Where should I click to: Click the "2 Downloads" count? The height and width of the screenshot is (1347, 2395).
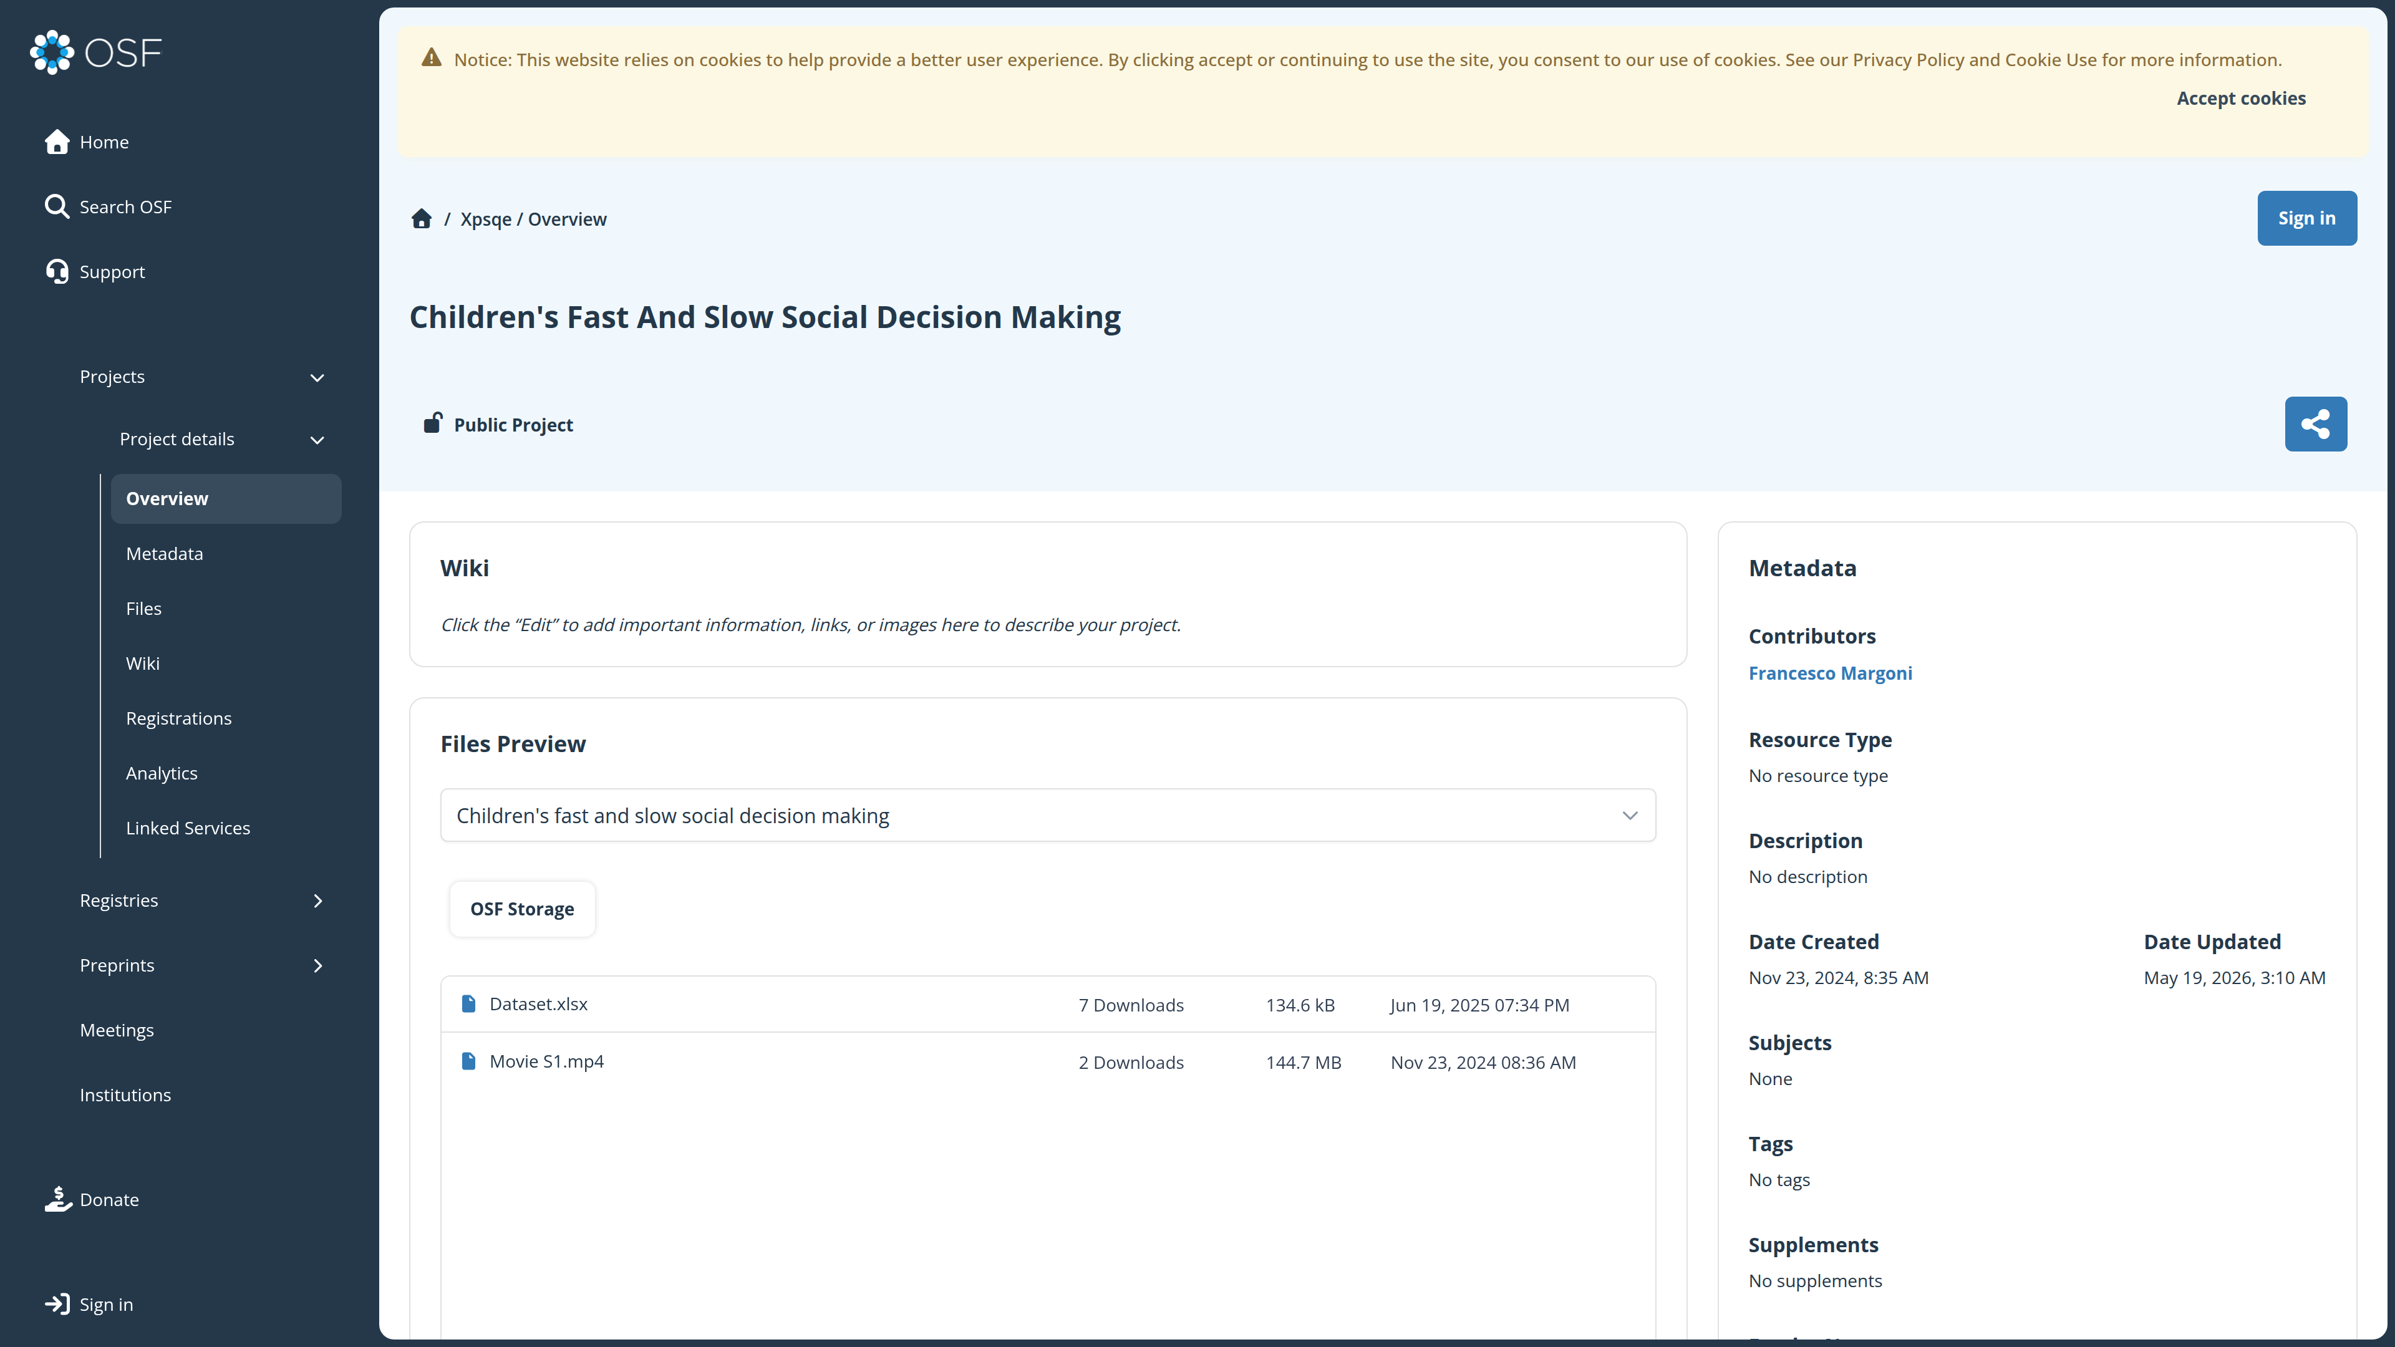tap(1131, 1063)
